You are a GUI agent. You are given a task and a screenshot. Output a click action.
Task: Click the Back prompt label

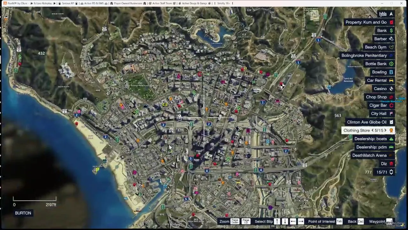[352, 221]
